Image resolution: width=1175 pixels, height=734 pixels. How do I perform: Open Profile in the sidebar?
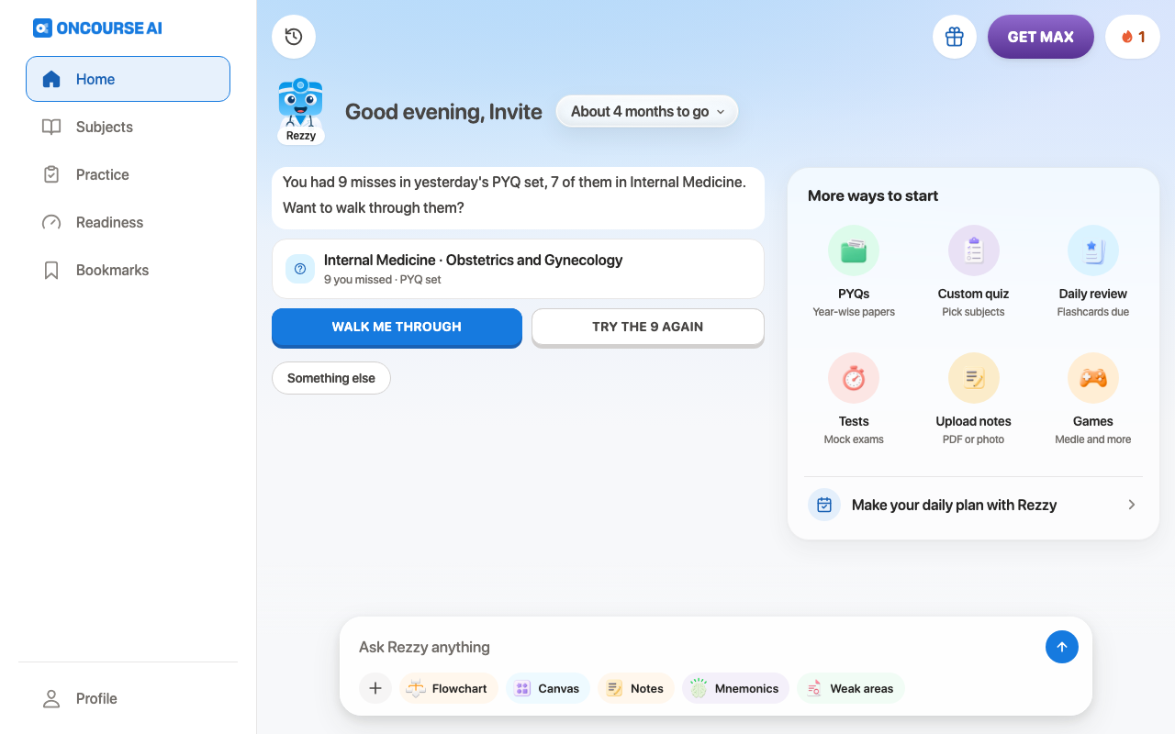[x=128, y=698]
